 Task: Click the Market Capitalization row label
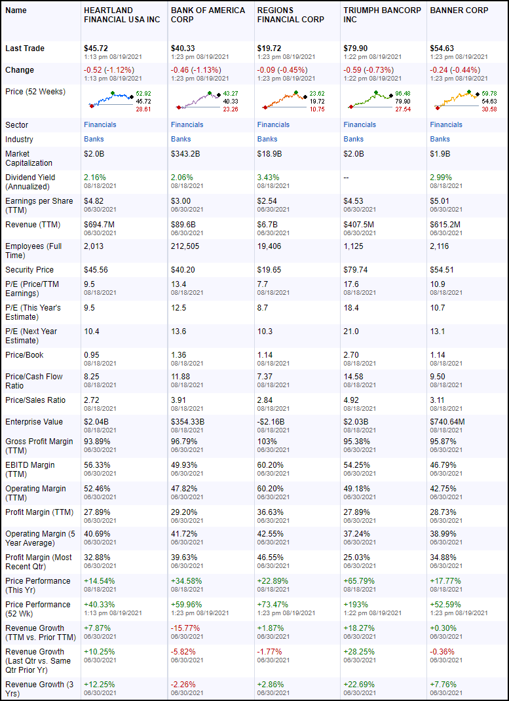pos(29,159)
